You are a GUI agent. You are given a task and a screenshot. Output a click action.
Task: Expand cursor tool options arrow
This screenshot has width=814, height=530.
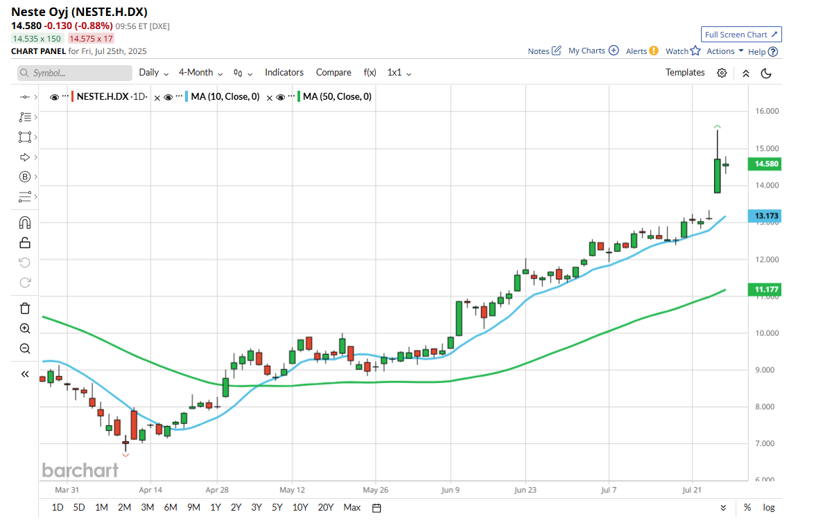[x=35, y=97]
